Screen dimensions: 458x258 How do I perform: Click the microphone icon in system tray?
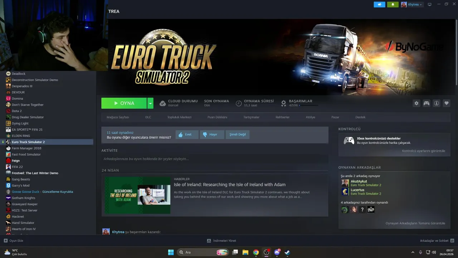(420, 252)
